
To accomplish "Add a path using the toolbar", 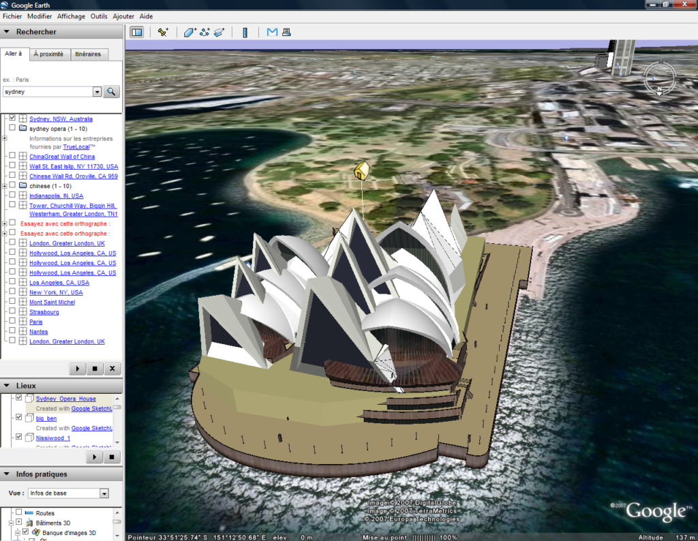I will click(x=204, y=32).
